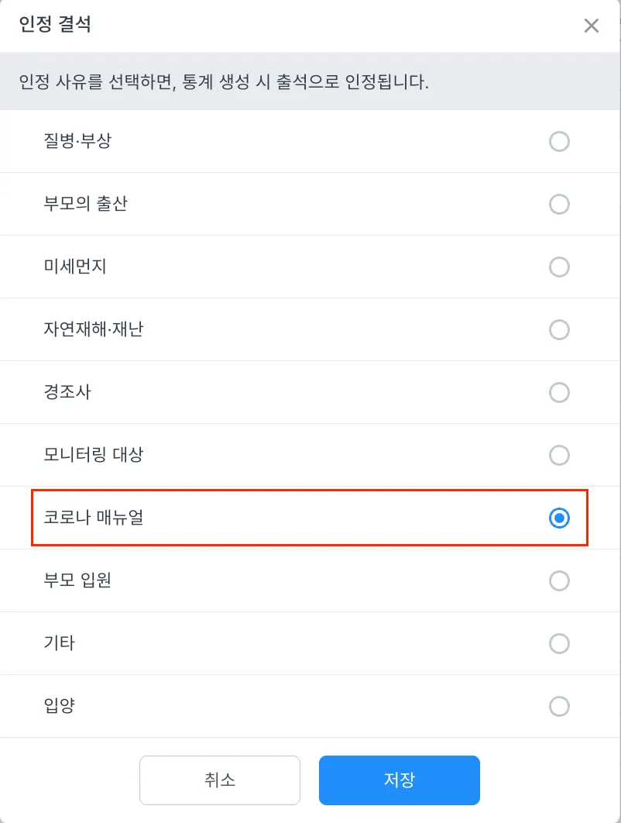
Task: Pick the 자연재해·재난 radio button
Action: [x=559, y=330]
